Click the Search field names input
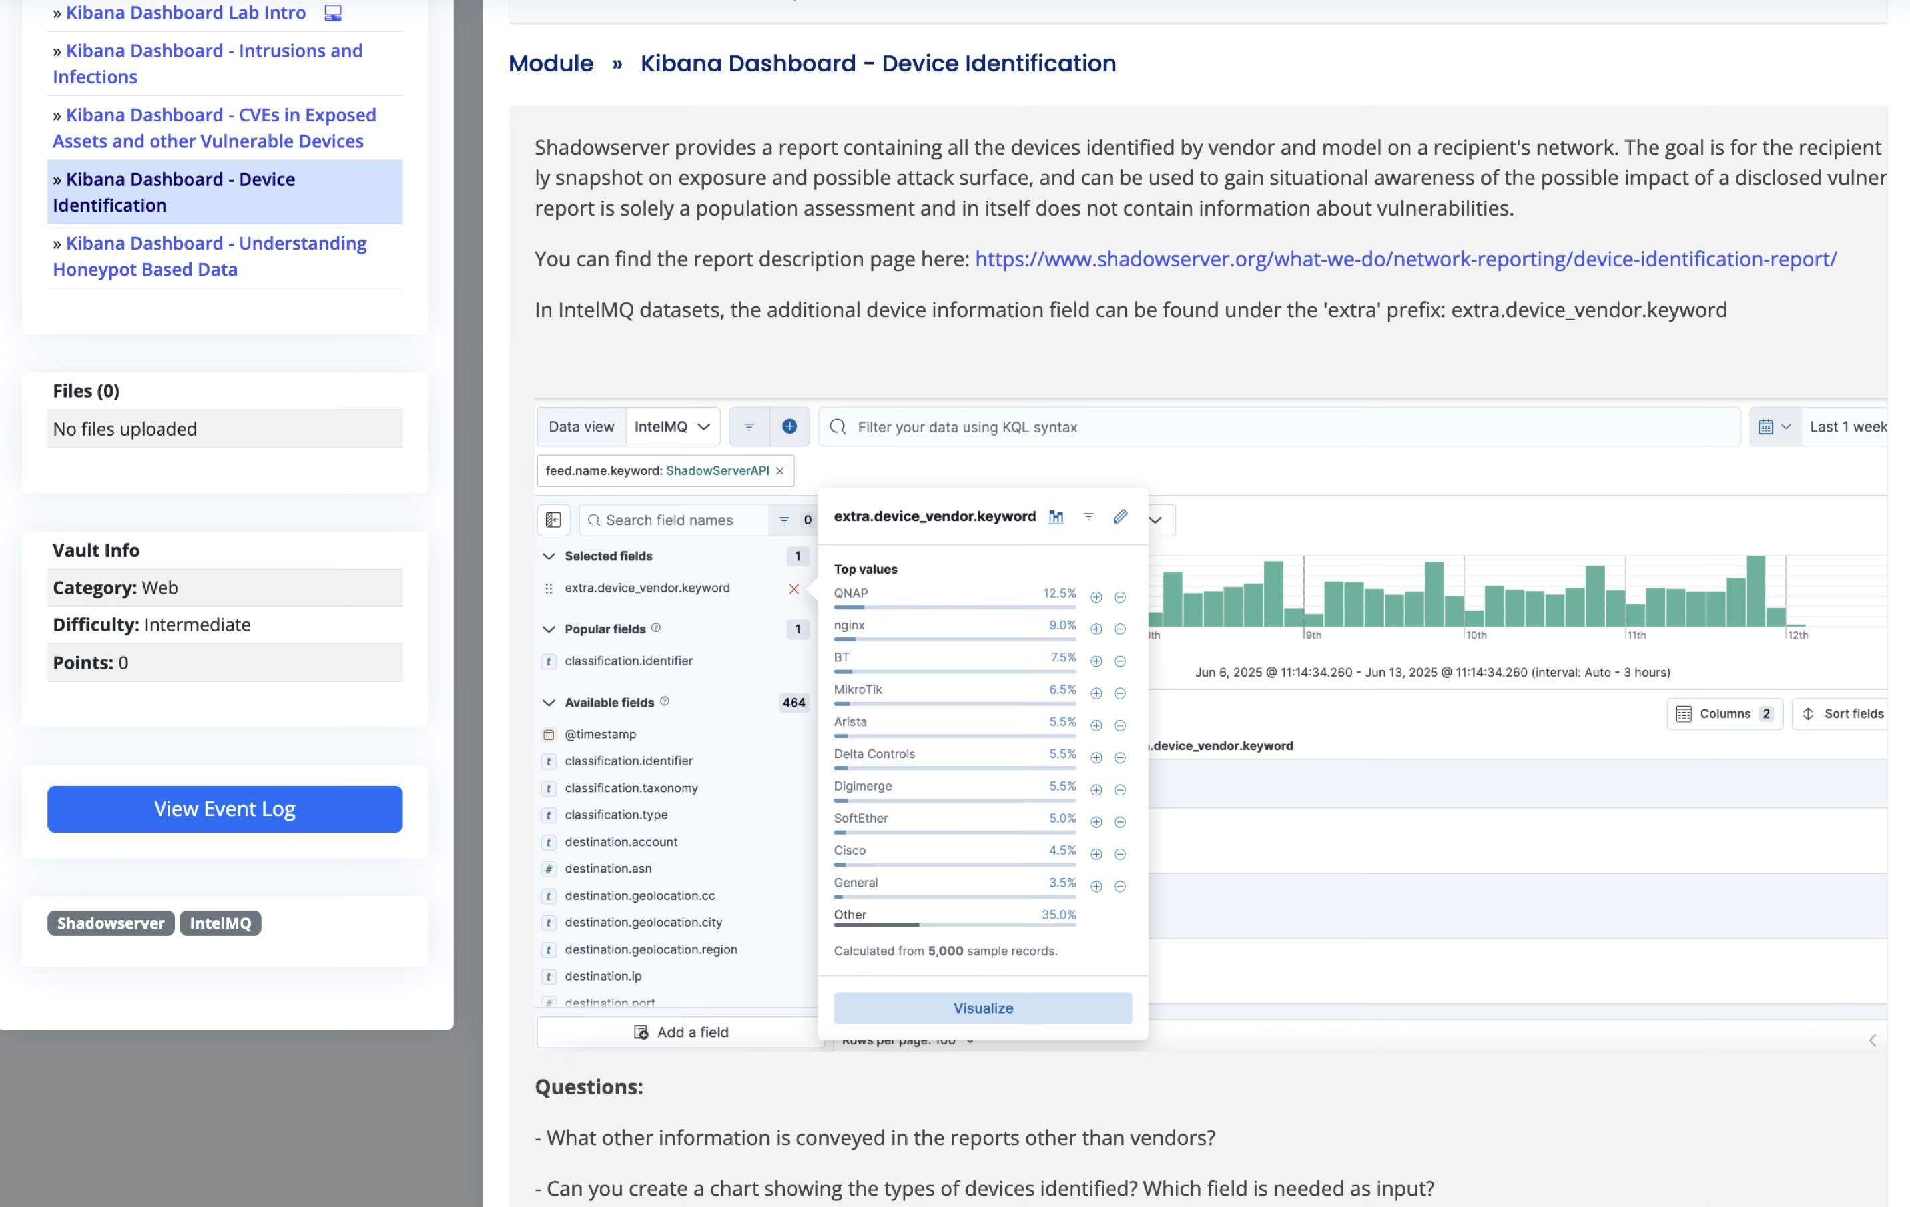Image resolution: width=1910 pixels, height=1207 pixels. point(674,520)
